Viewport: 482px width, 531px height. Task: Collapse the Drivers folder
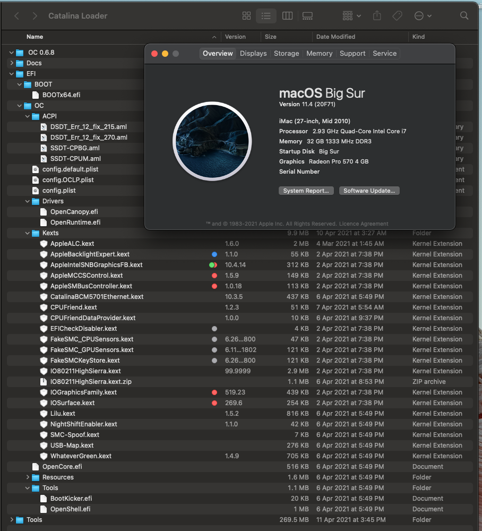28,201
